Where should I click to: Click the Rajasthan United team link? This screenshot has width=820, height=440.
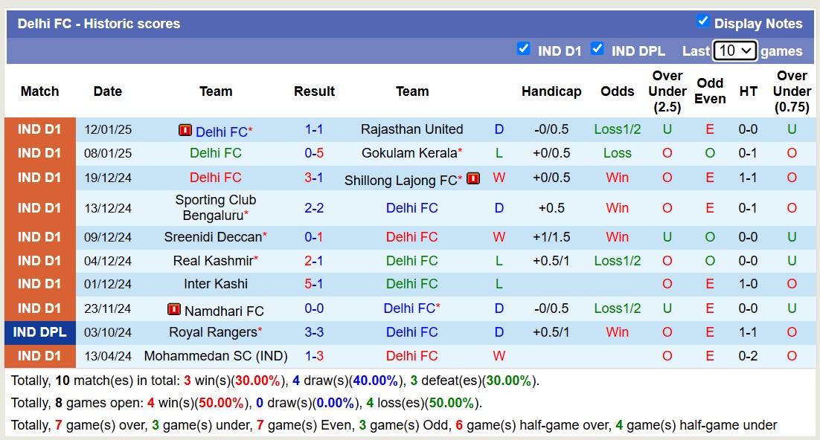tap(411, 129)
